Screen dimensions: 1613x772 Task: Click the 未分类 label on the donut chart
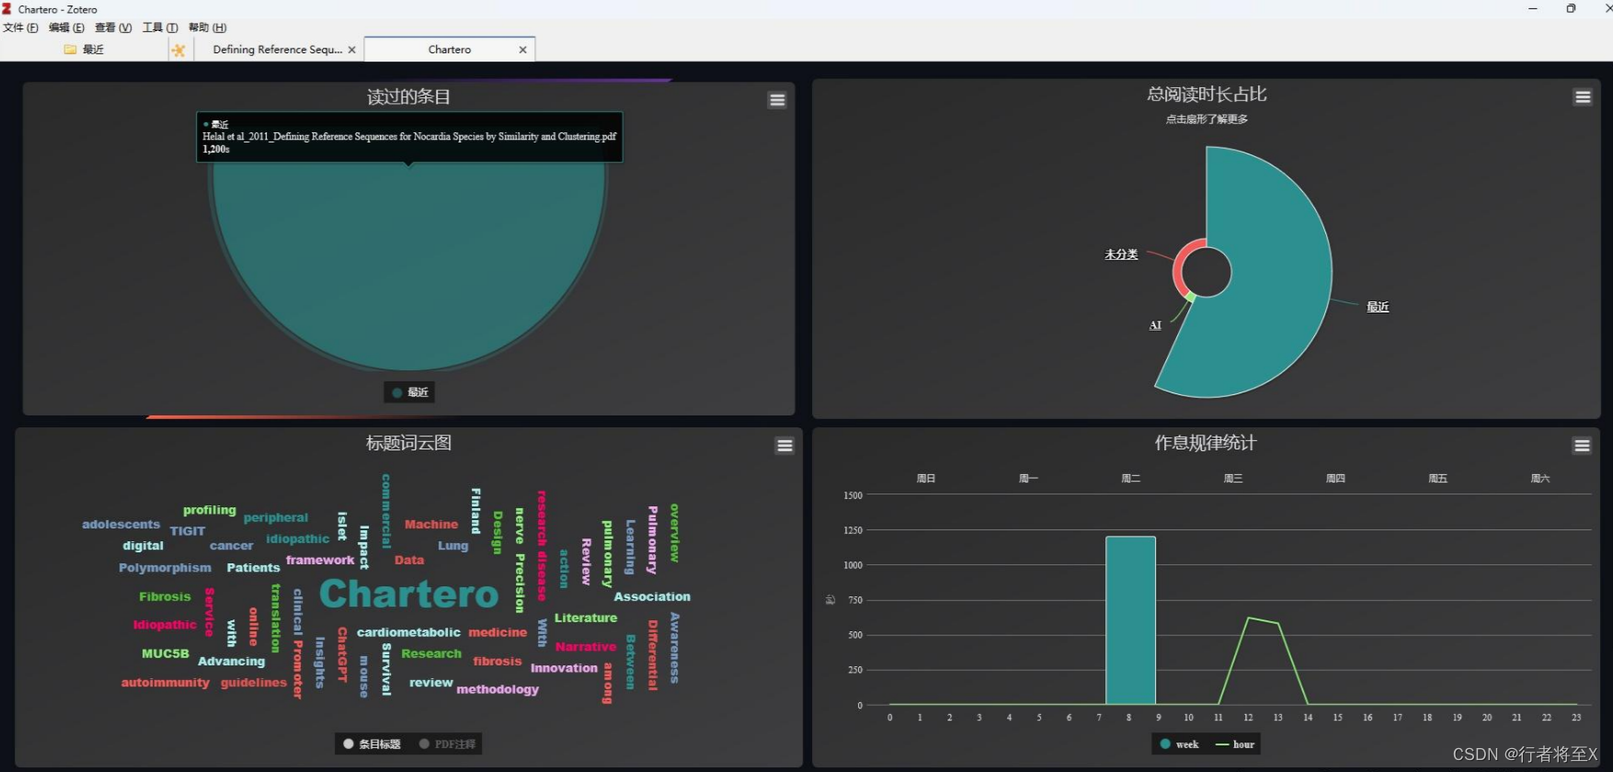(1121, 255)
